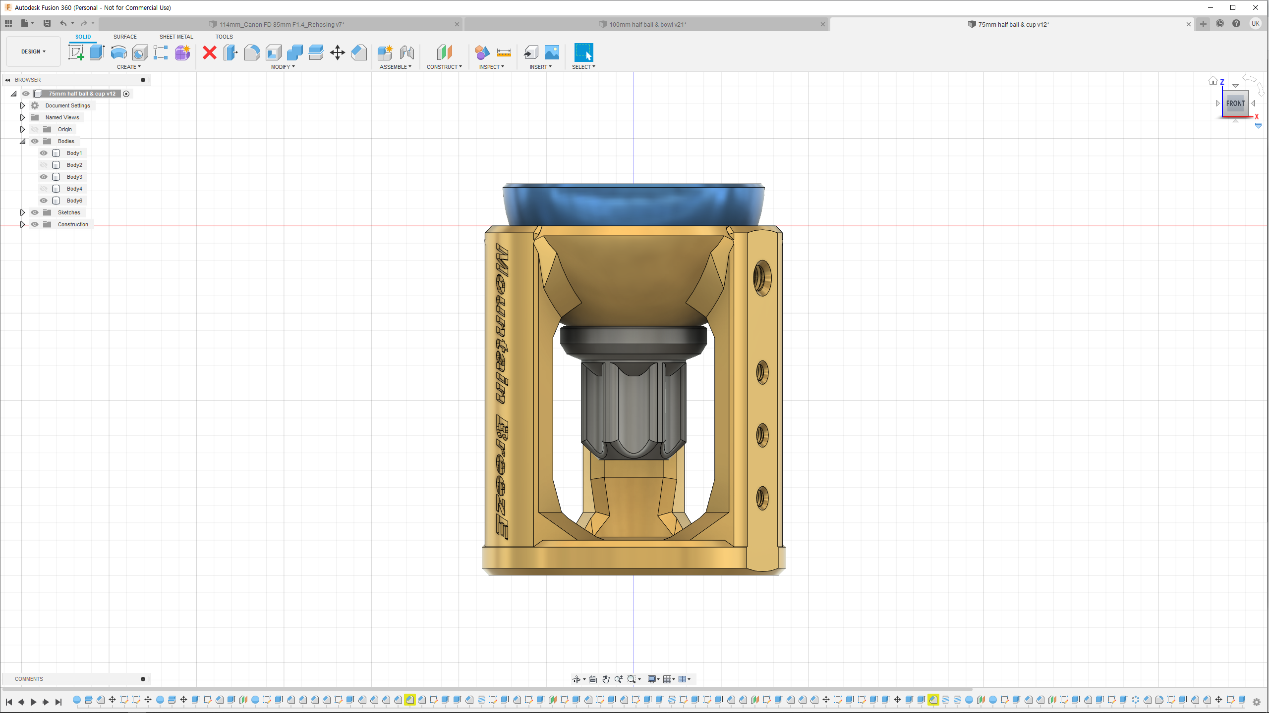Open the 100mm half ball & bowl tab
Image resolution: width=1269 pixels, height=713 pixels.
coord(647,24)
